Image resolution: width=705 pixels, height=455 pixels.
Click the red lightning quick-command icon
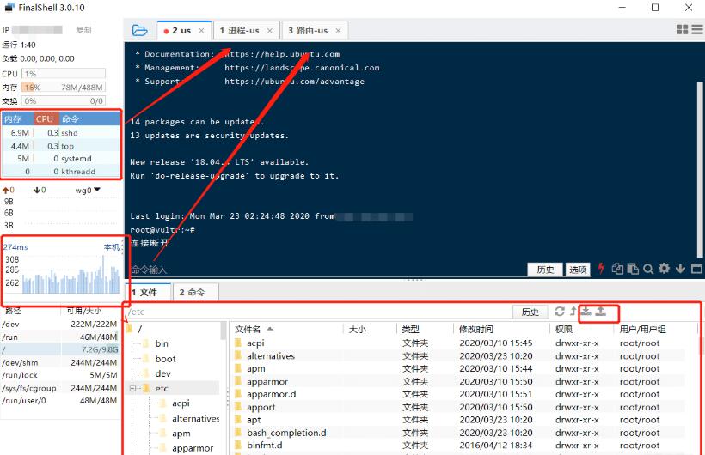601,269
